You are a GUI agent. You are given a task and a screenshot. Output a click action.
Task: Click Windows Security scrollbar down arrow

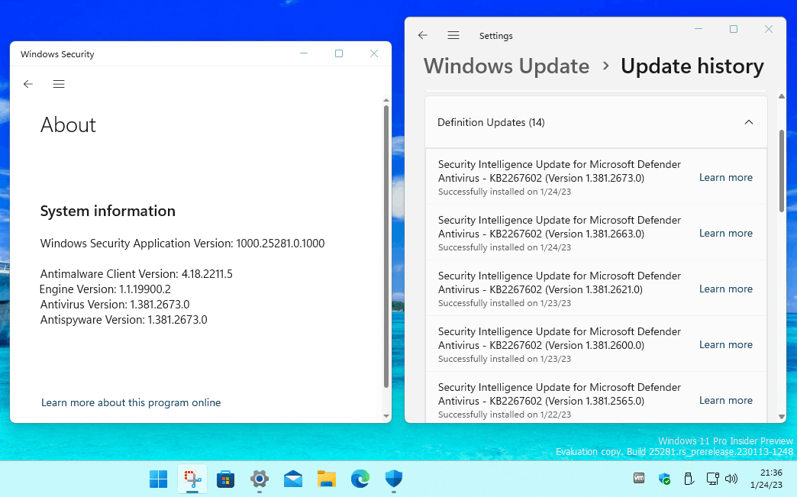coord(386,415)
